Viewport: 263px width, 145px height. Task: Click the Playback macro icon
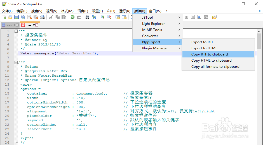pos(193,17)
